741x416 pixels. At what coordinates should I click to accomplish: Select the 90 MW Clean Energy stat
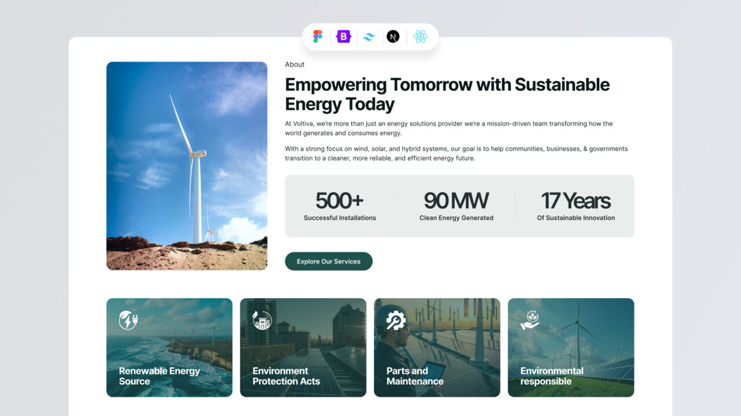(456, 206)
